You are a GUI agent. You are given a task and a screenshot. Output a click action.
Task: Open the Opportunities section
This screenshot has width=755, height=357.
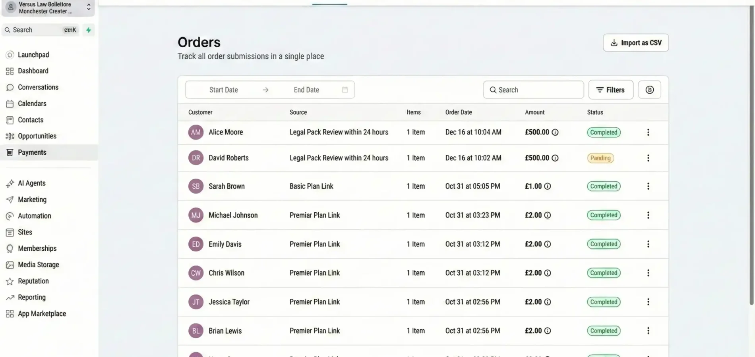[37, 136]
